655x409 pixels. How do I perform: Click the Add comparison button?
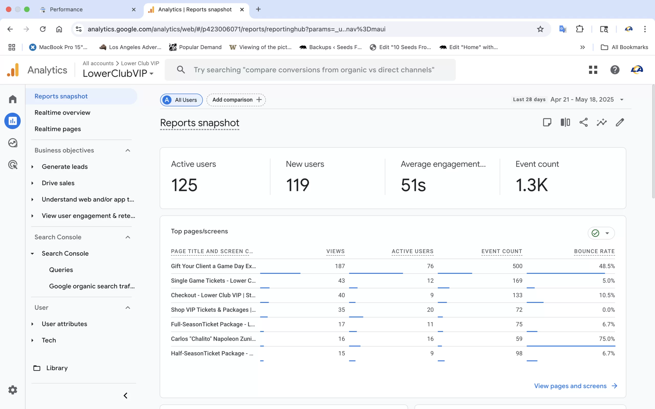click(x=235, y=99)
